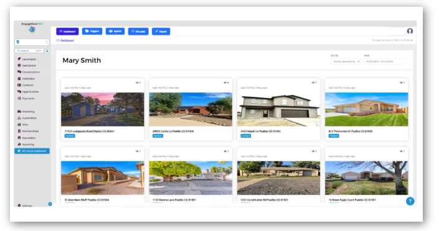Click Contact under 3502 Mapiti Ln
Viewport: 439px width, 231px height.
pos(245,136)
